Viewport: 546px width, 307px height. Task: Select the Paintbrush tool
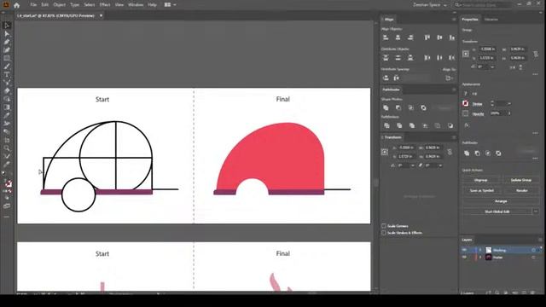[x=7, y=67]
